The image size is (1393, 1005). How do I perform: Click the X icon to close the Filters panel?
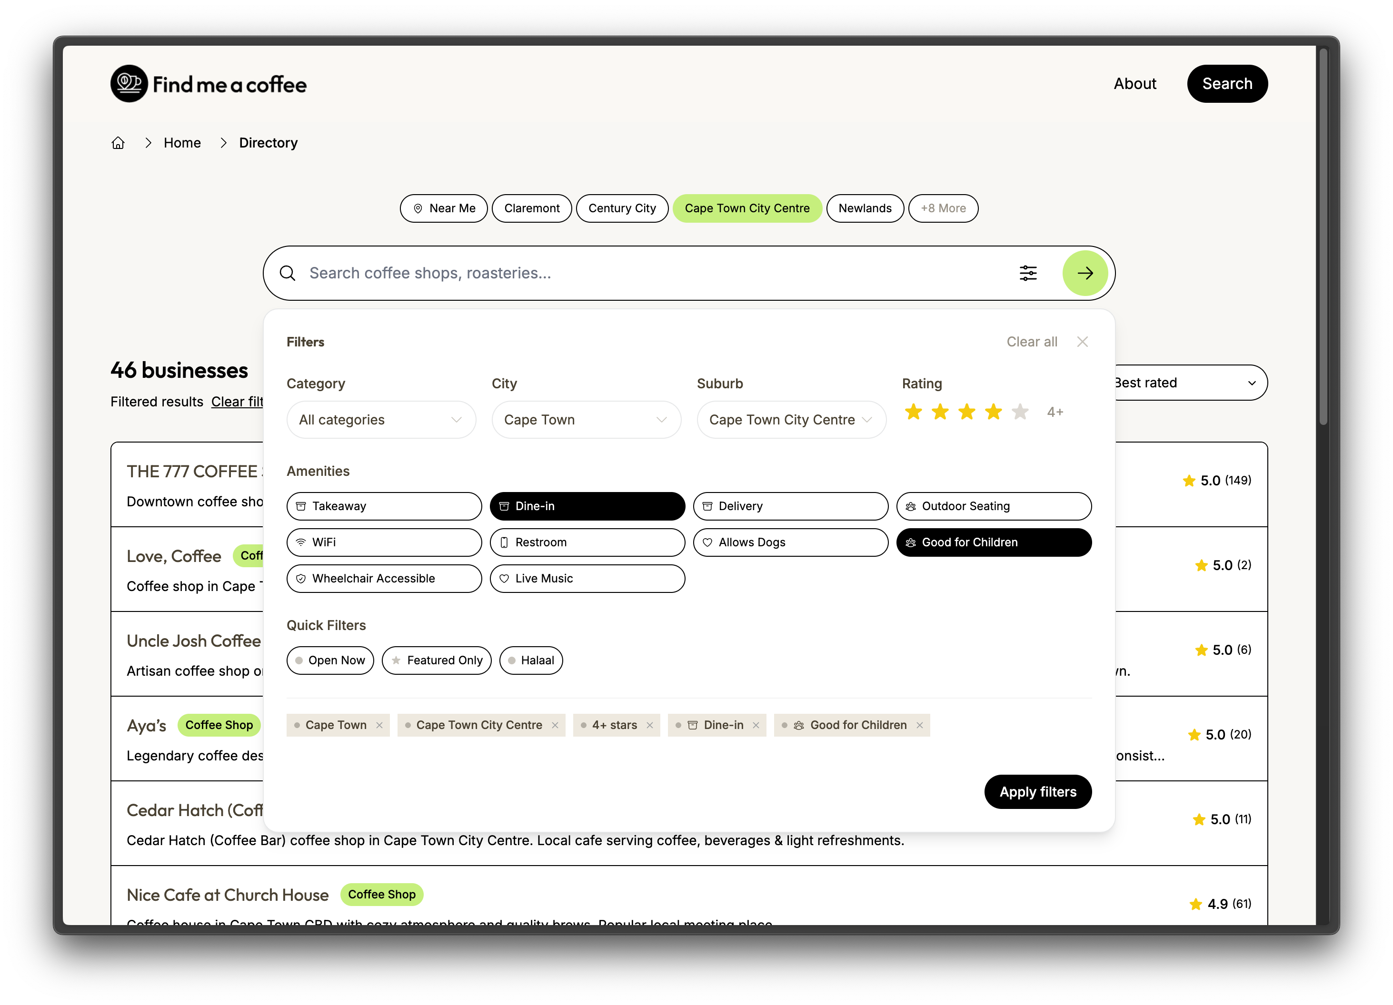[x=1082, y=341]
